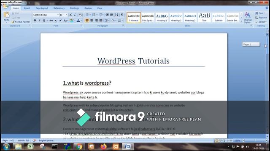
Task: Click the Sort icon
Action: [x=117, y=15]
